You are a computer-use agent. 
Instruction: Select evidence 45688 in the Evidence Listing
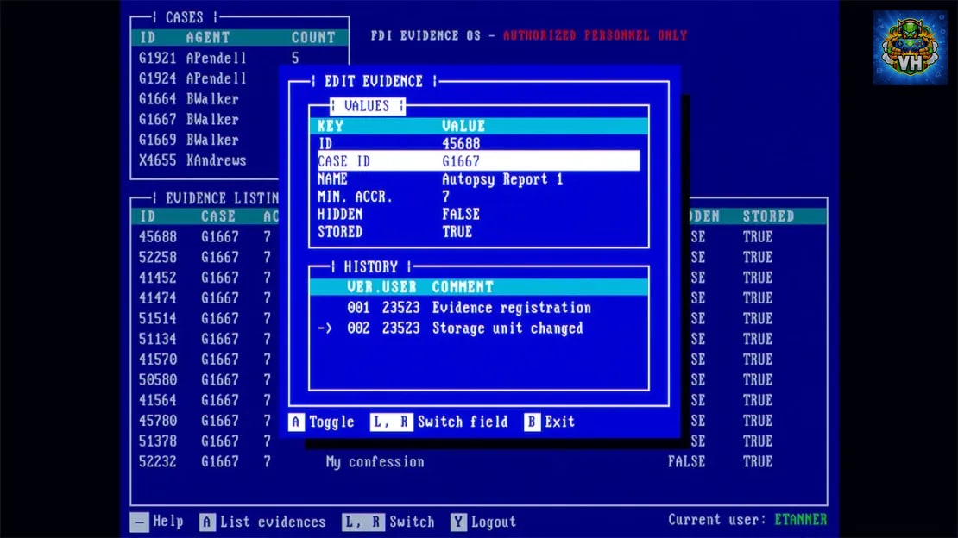(205, 237)
